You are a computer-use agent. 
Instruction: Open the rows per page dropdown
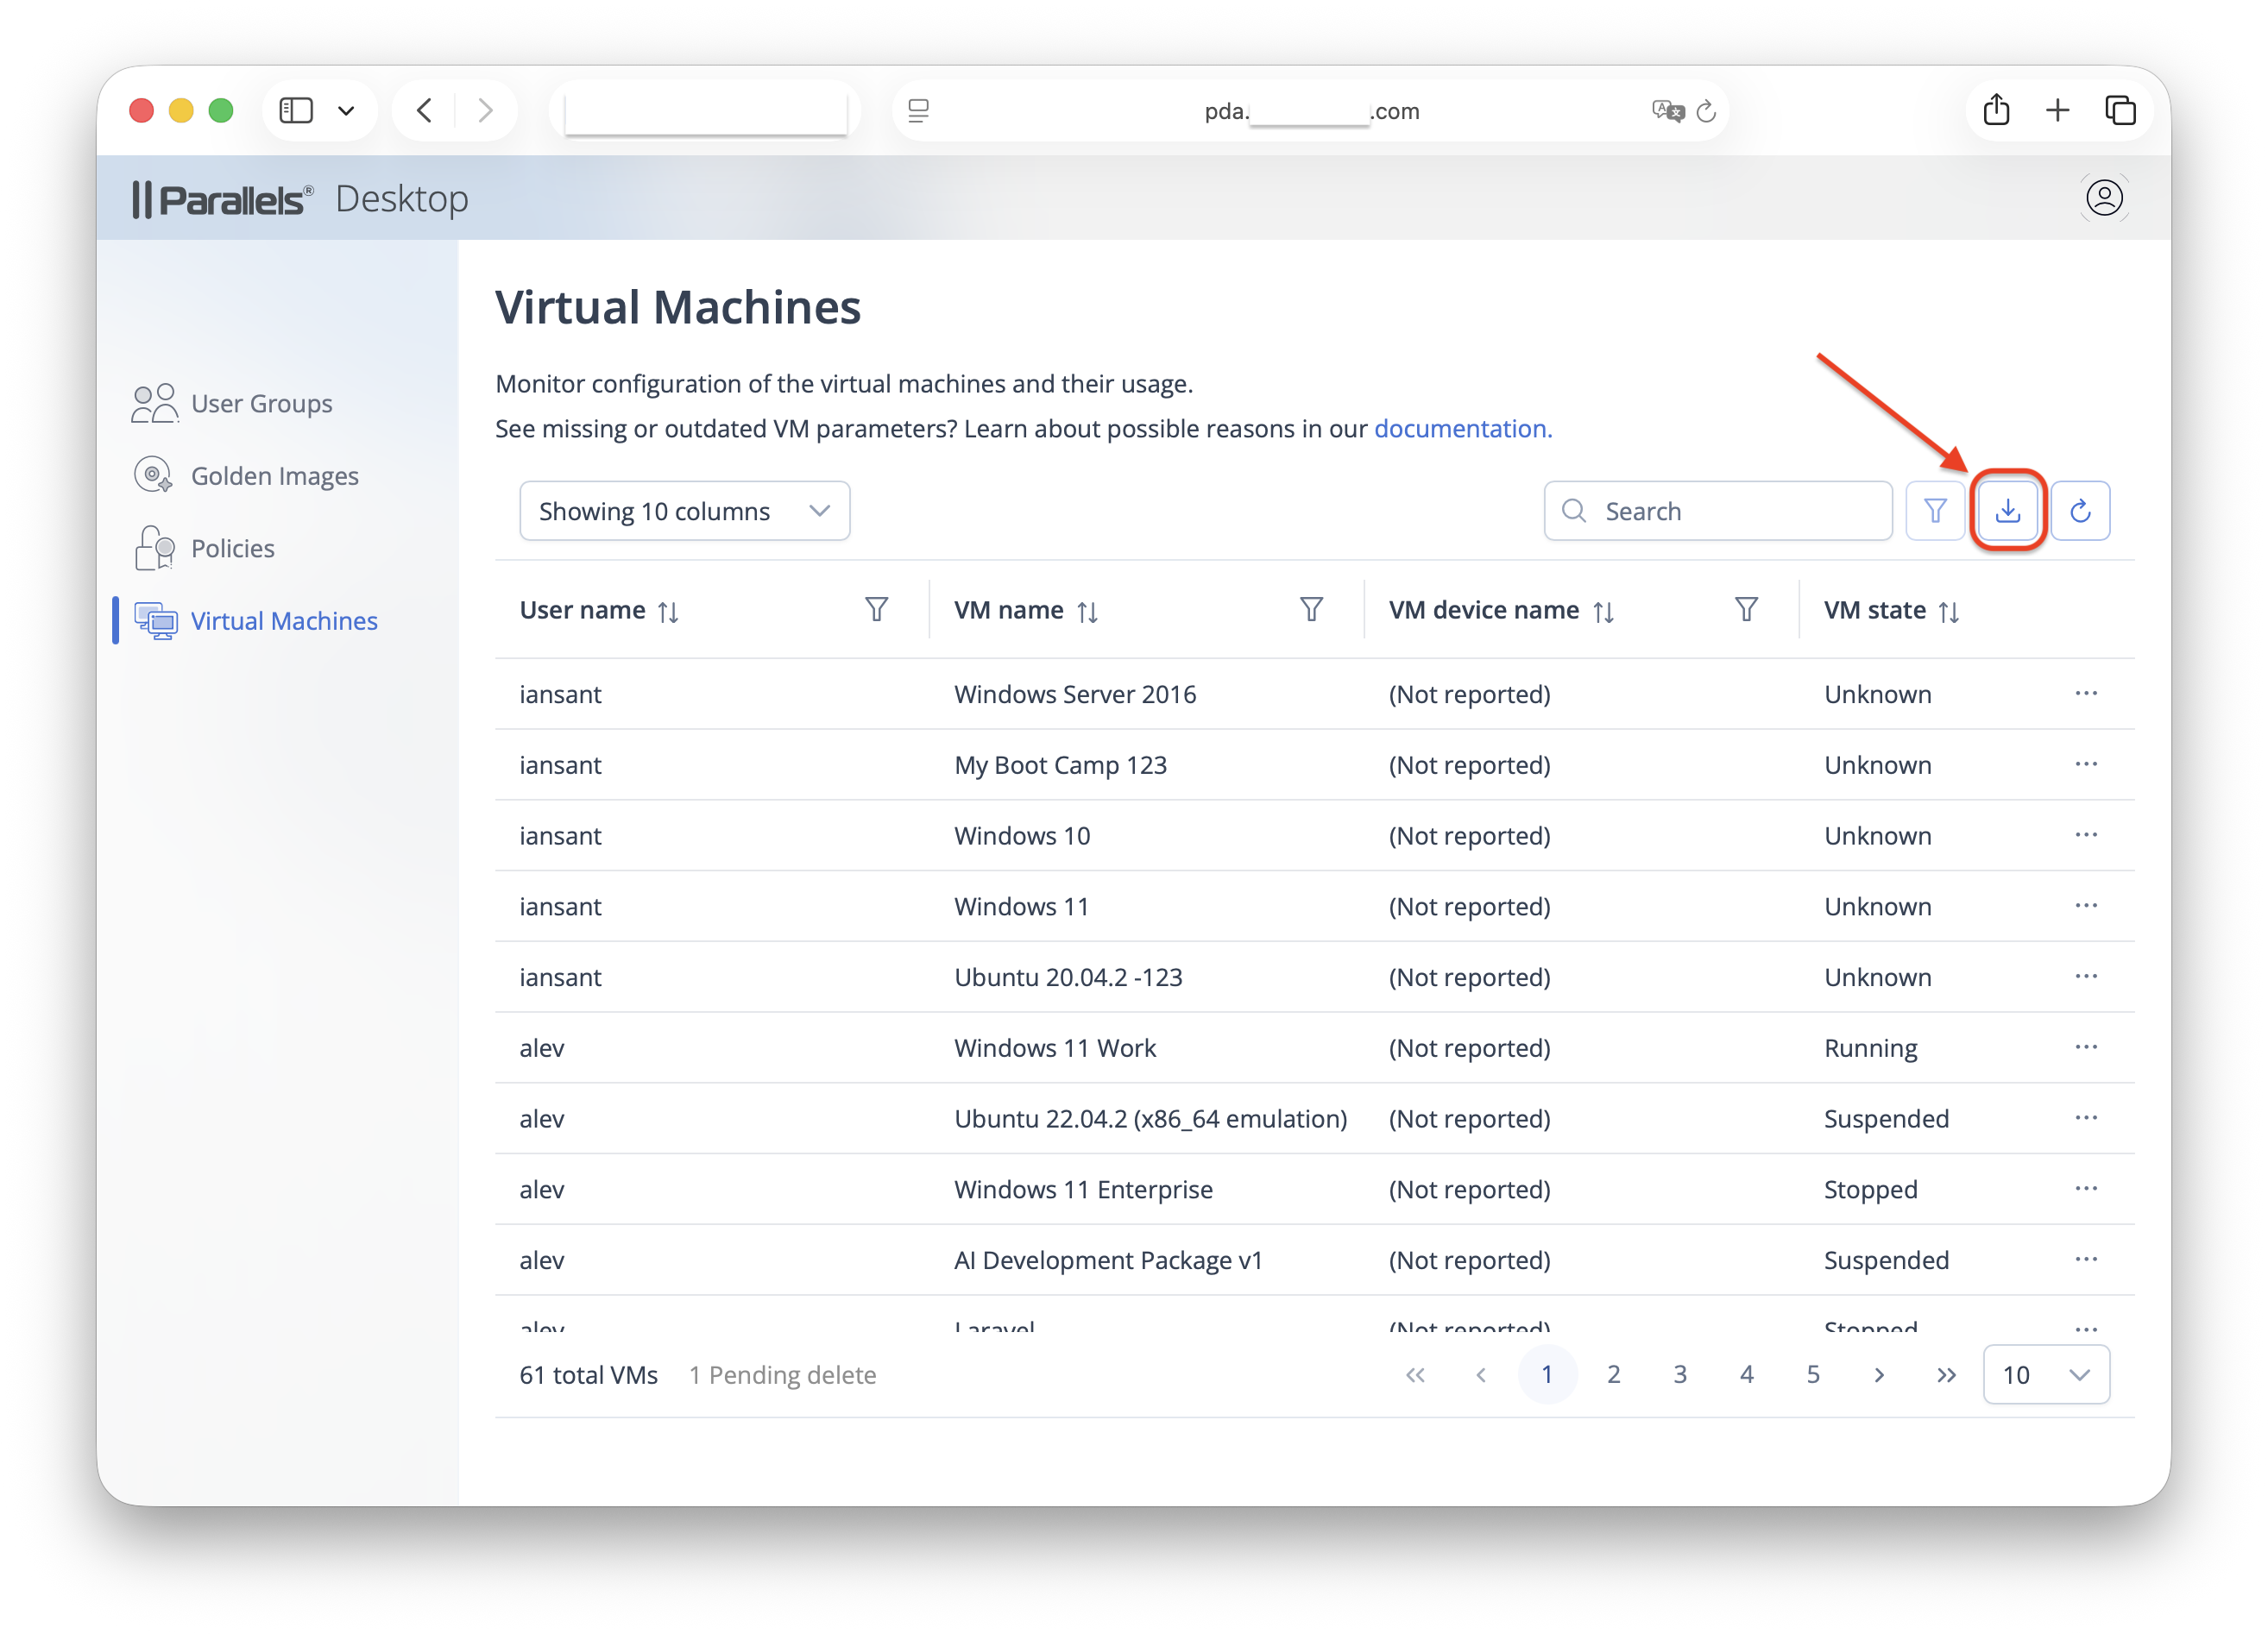click(x=2046, y=1374)
